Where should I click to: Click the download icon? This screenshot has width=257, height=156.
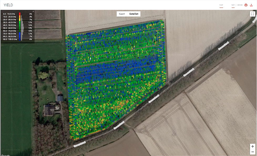tap(251, 5)
